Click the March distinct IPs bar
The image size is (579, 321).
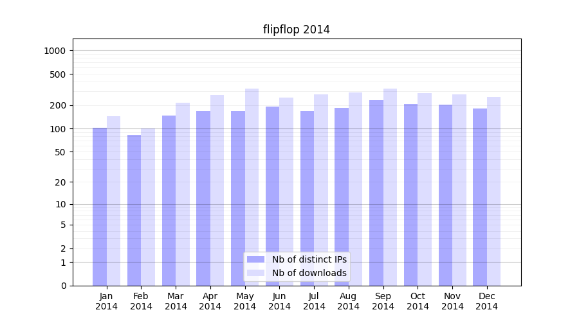[x=169, y=200]
